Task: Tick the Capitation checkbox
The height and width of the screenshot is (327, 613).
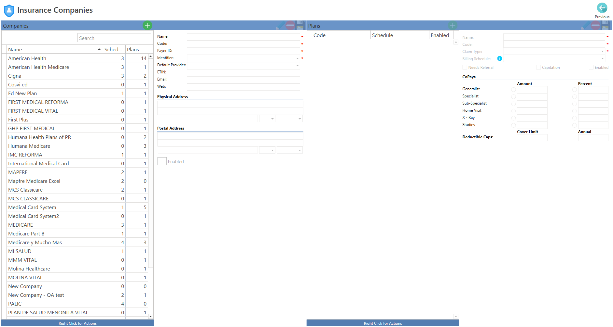Action: 538,67
